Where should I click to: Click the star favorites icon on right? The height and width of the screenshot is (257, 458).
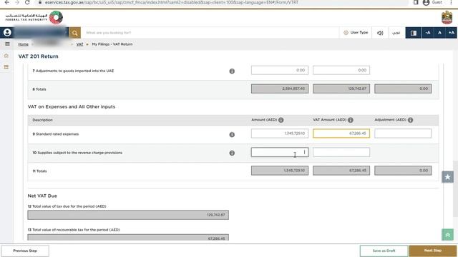coord(447,177)
